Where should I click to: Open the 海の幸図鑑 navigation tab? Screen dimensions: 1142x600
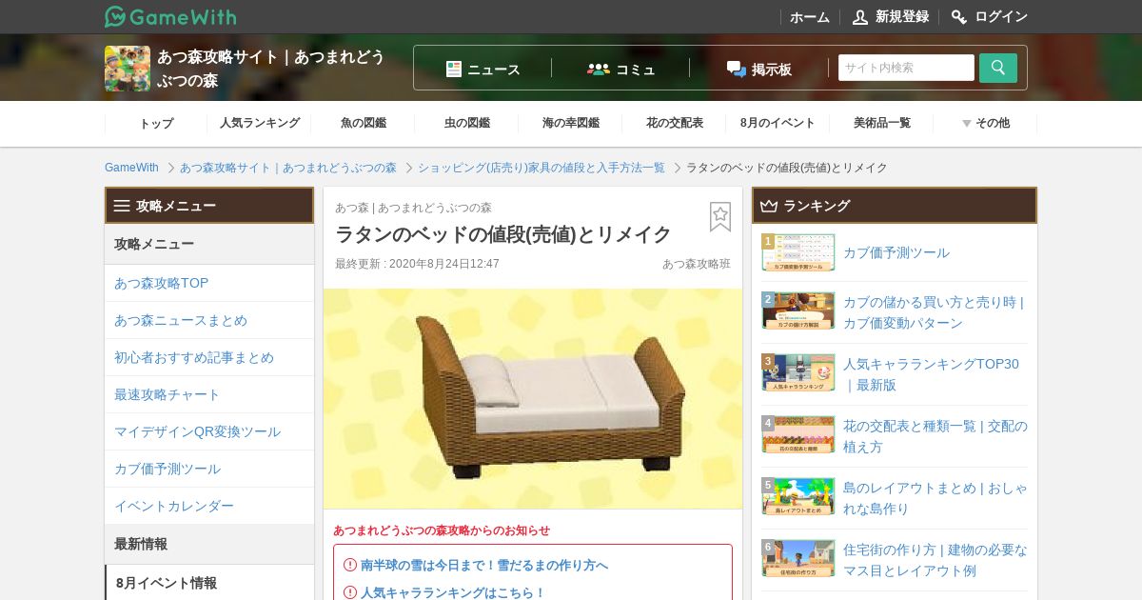pyautogui.click(x=570, y=123)
